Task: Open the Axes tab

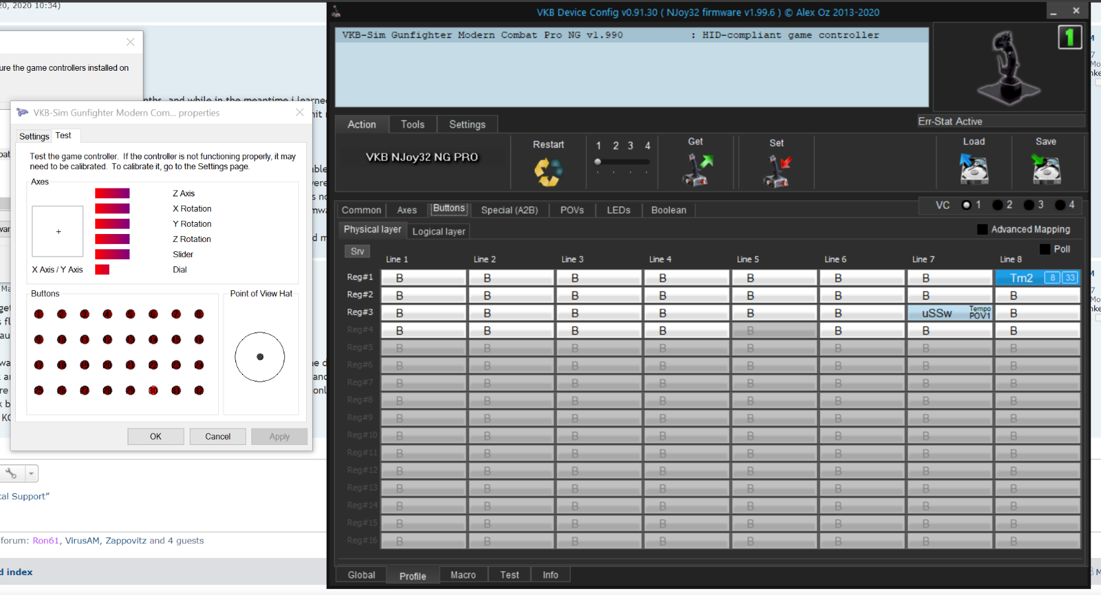Action: click(x=407, y=210)
